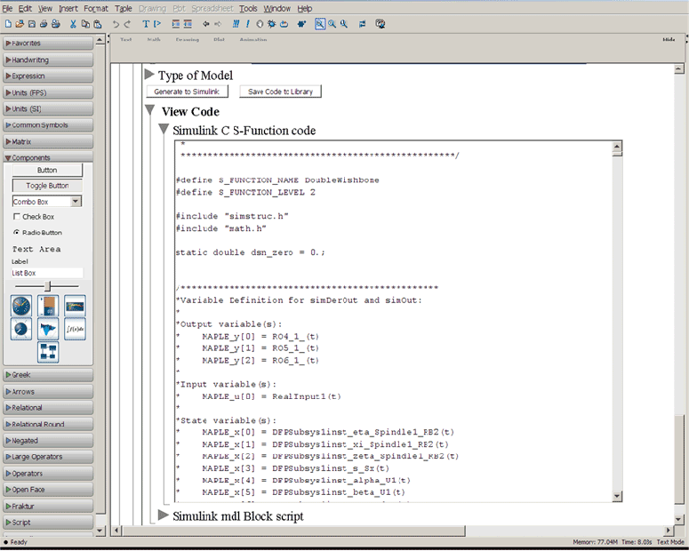Viewport: 689px width, 551px height.
Task: Select the math expression integral component icon
Action: [x=75, y=330]
